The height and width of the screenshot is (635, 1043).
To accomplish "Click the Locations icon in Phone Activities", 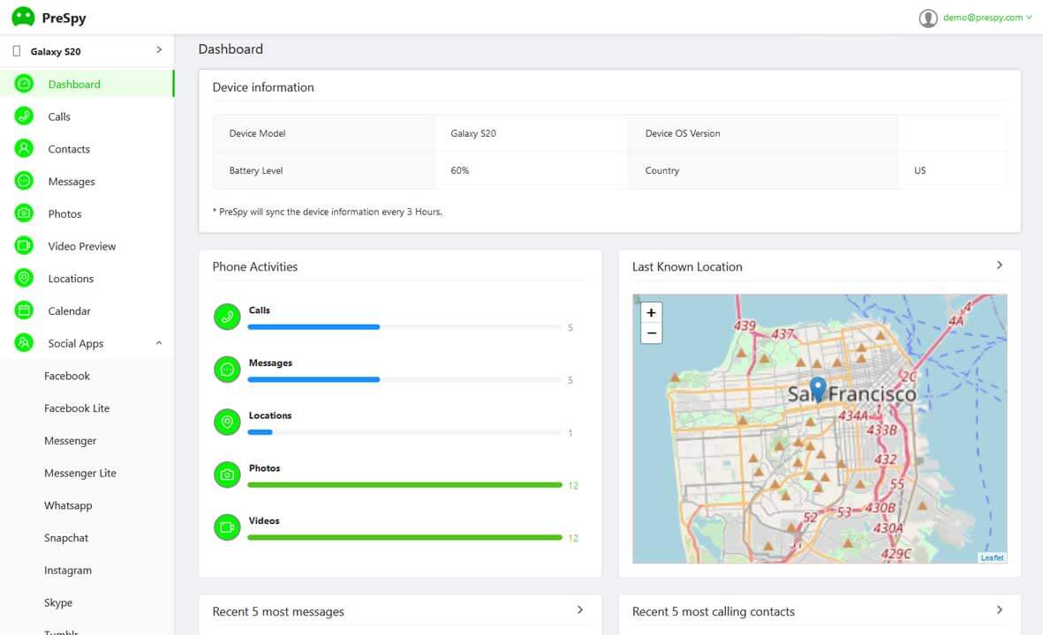I will point(227,422).
